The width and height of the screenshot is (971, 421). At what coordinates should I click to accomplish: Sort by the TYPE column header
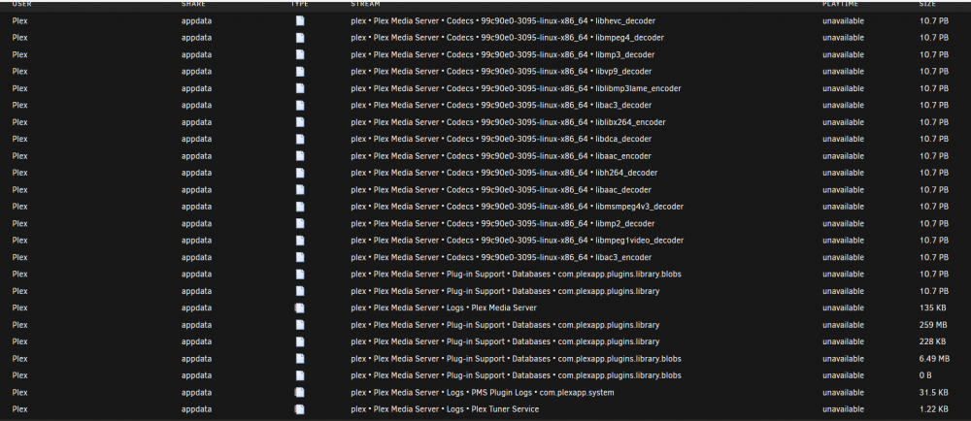300,4
